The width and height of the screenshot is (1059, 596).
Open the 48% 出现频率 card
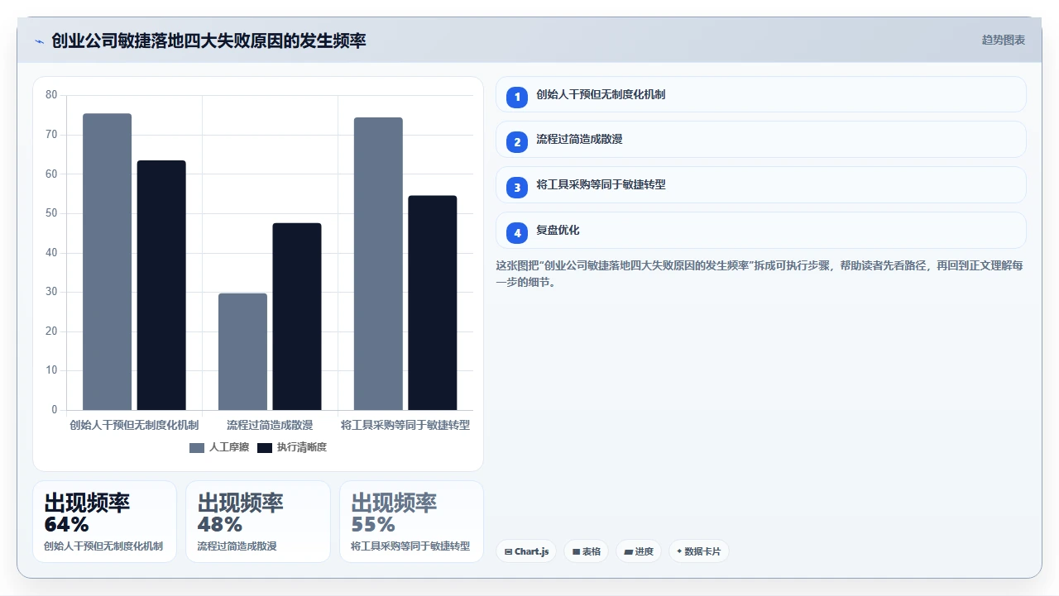[x=258, y=522]
